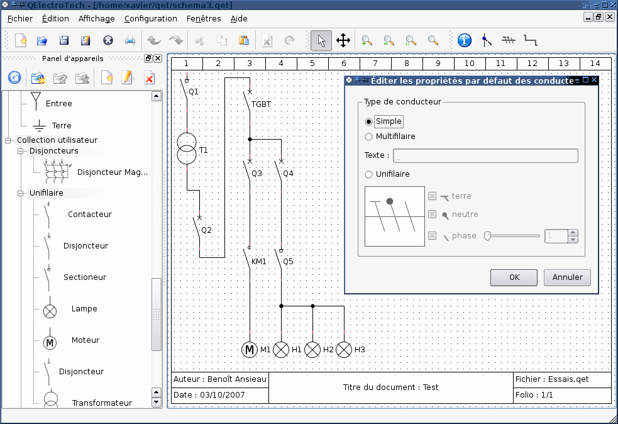Click the reset conductors toolbar icon

(x=487, y=40)
